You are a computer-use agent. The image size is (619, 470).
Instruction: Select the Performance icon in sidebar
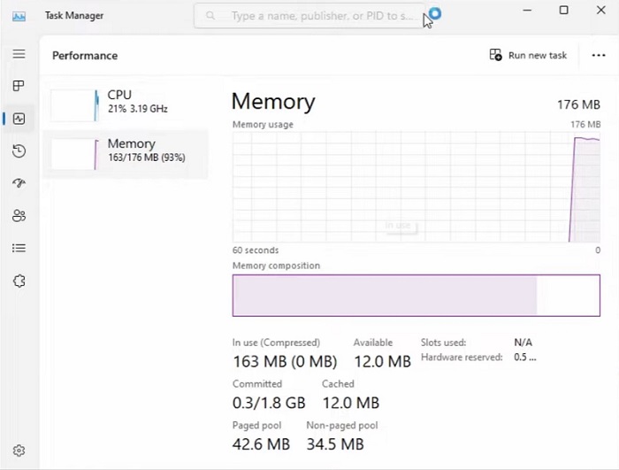(x=19, y=119)
